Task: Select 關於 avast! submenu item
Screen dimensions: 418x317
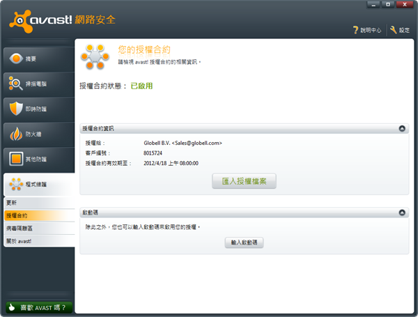Action: click(x=40, y=241)
